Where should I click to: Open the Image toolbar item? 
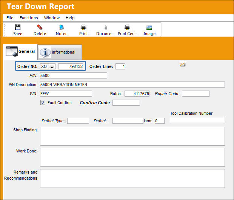[x=149, y=30]
